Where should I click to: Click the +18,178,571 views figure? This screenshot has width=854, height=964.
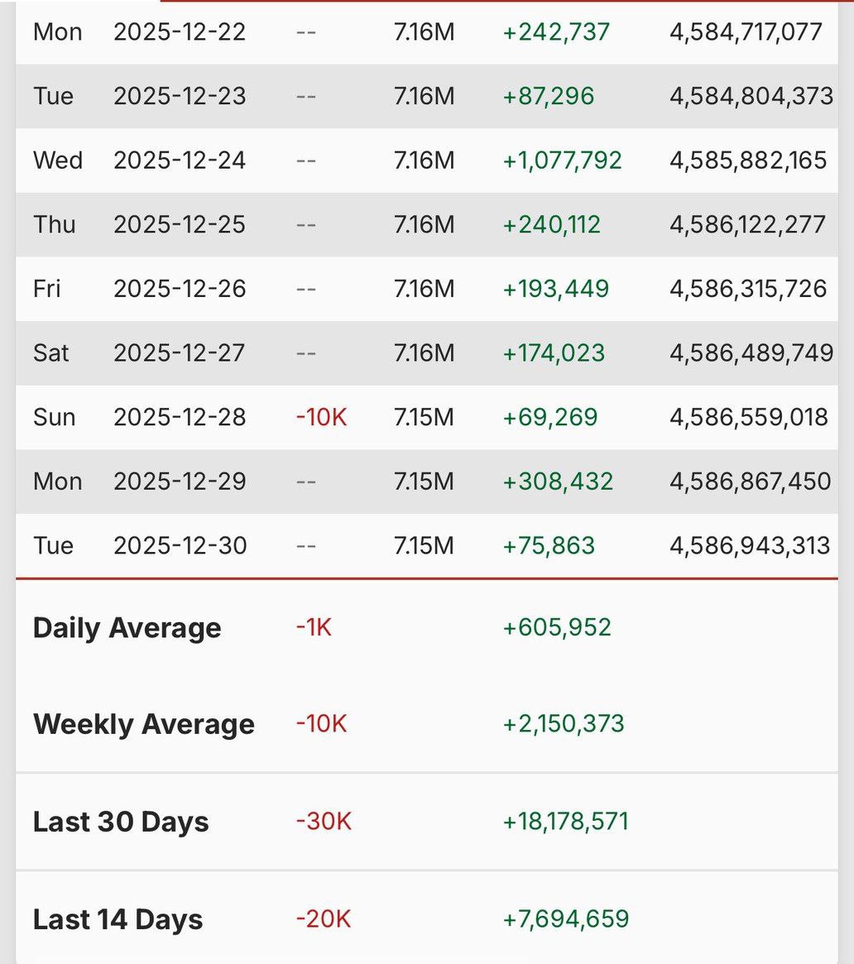(x=566, y=823)
